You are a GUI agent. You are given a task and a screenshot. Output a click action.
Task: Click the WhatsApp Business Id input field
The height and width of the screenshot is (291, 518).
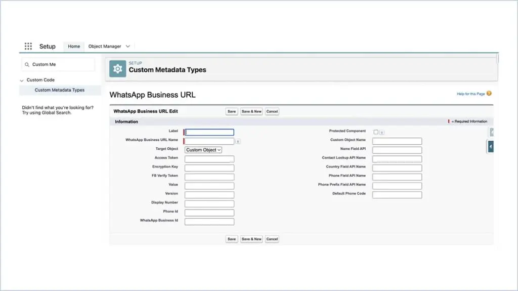[x=209, y=222]
